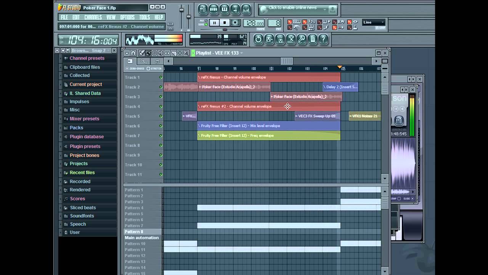Switch to the audio clips tab in Playlist
The height and width of the screenshot is (275, 488).
tap(130, 61)
